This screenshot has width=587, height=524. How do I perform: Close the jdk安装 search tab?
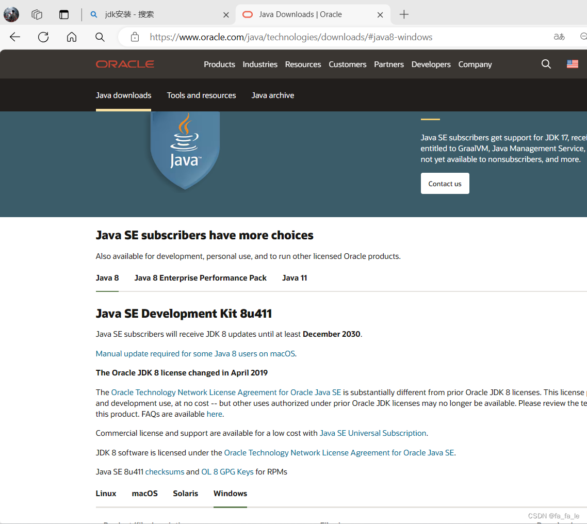click(226, 15)
